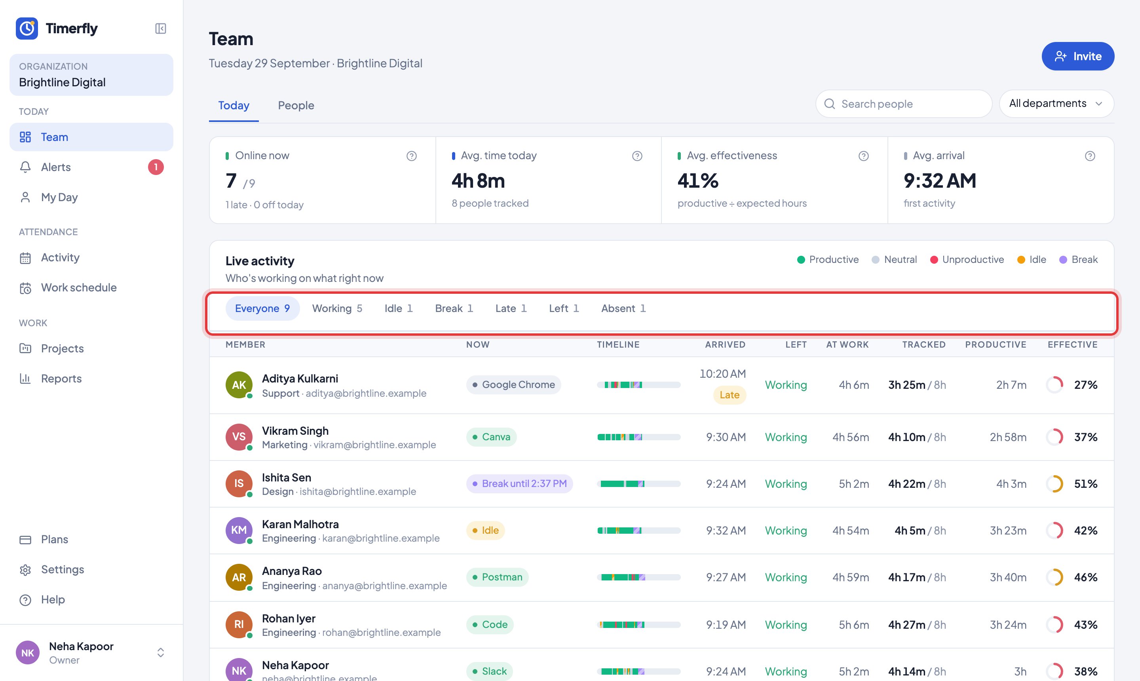Open Aditya Kulkarni member name

tap(300, 379)
